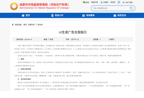This screenshot has width=144, height=98.
Task: Click the 无障碍 text link
Action: 105,2
